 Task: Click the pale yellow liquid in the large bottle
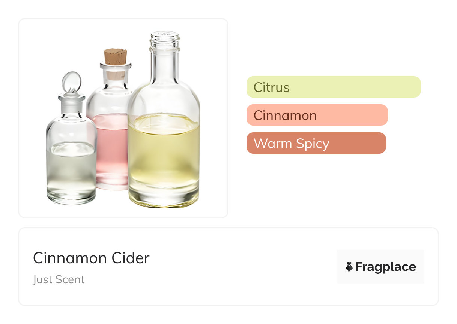[164, 157]
